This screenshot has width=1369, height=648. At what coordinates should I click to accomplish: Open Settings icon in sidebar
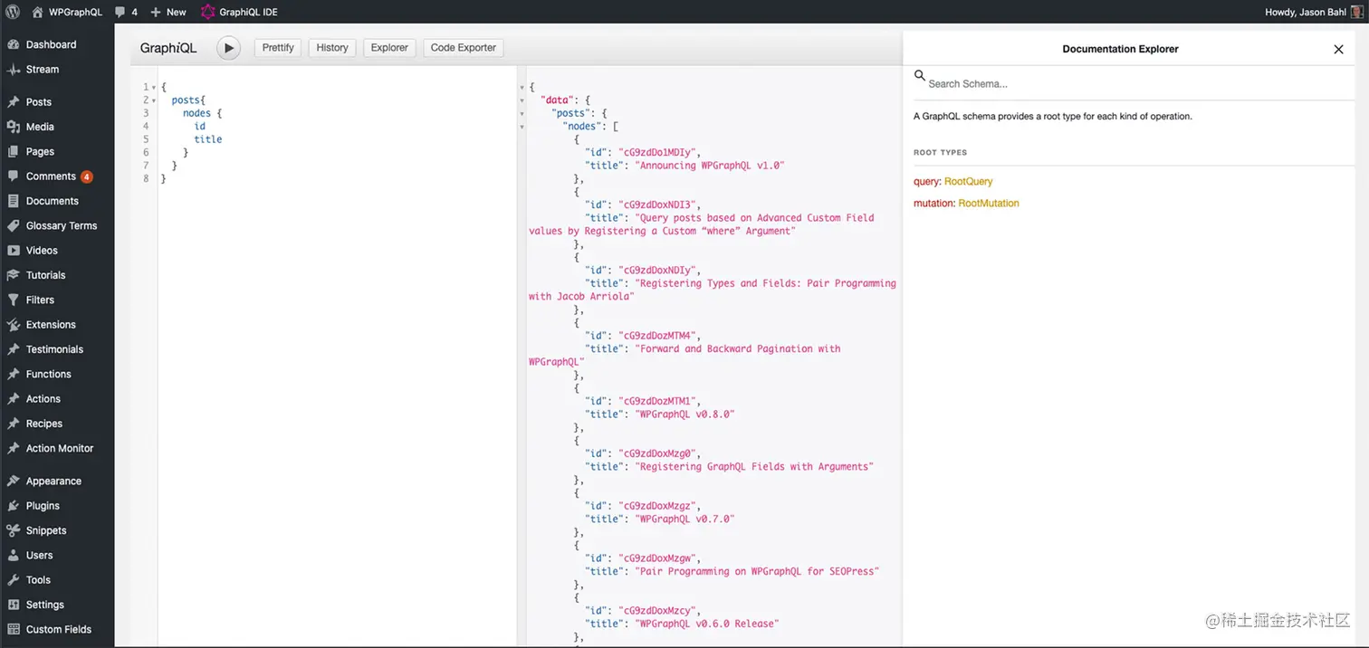coord(13,605)
